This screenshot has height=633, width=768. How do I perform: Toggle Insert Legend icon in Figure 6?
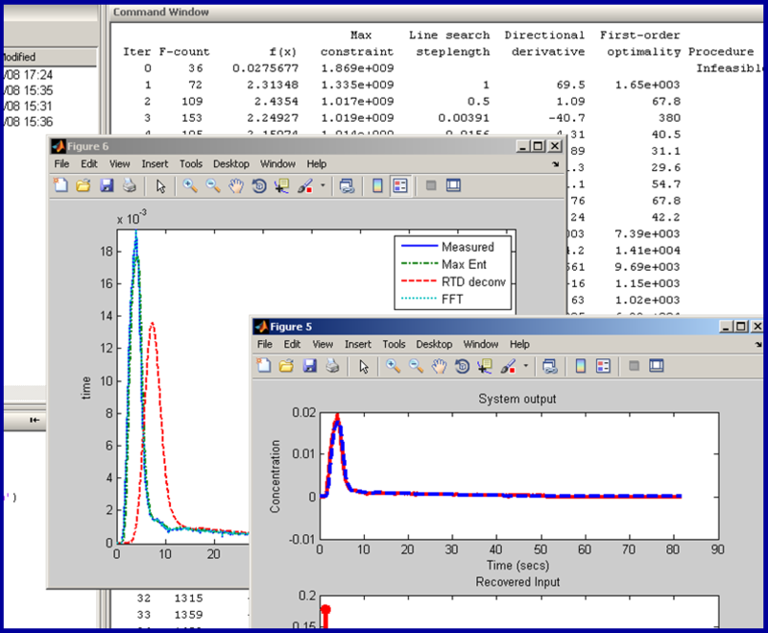400,185
